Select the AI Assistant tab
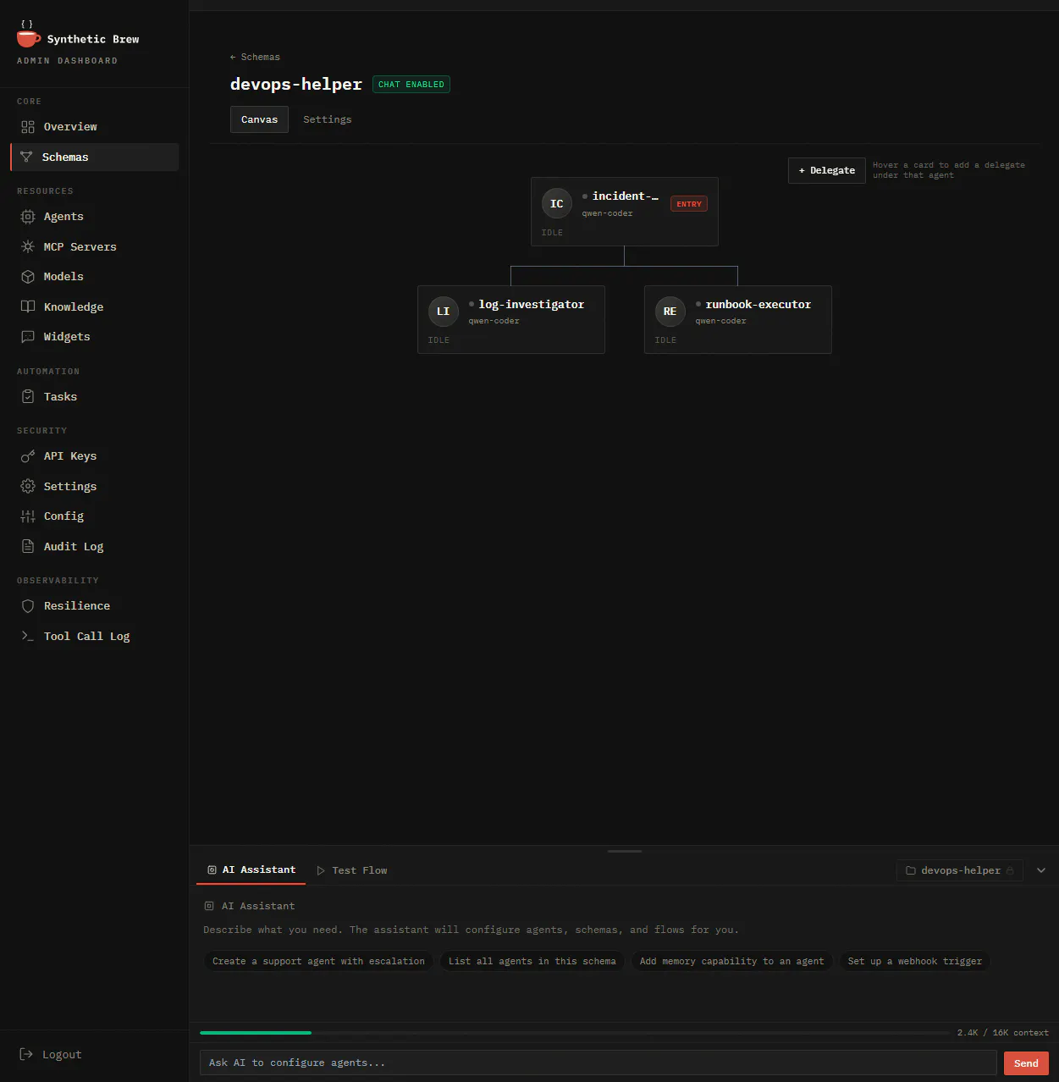 pyautogui.click(x=251, y=870)
